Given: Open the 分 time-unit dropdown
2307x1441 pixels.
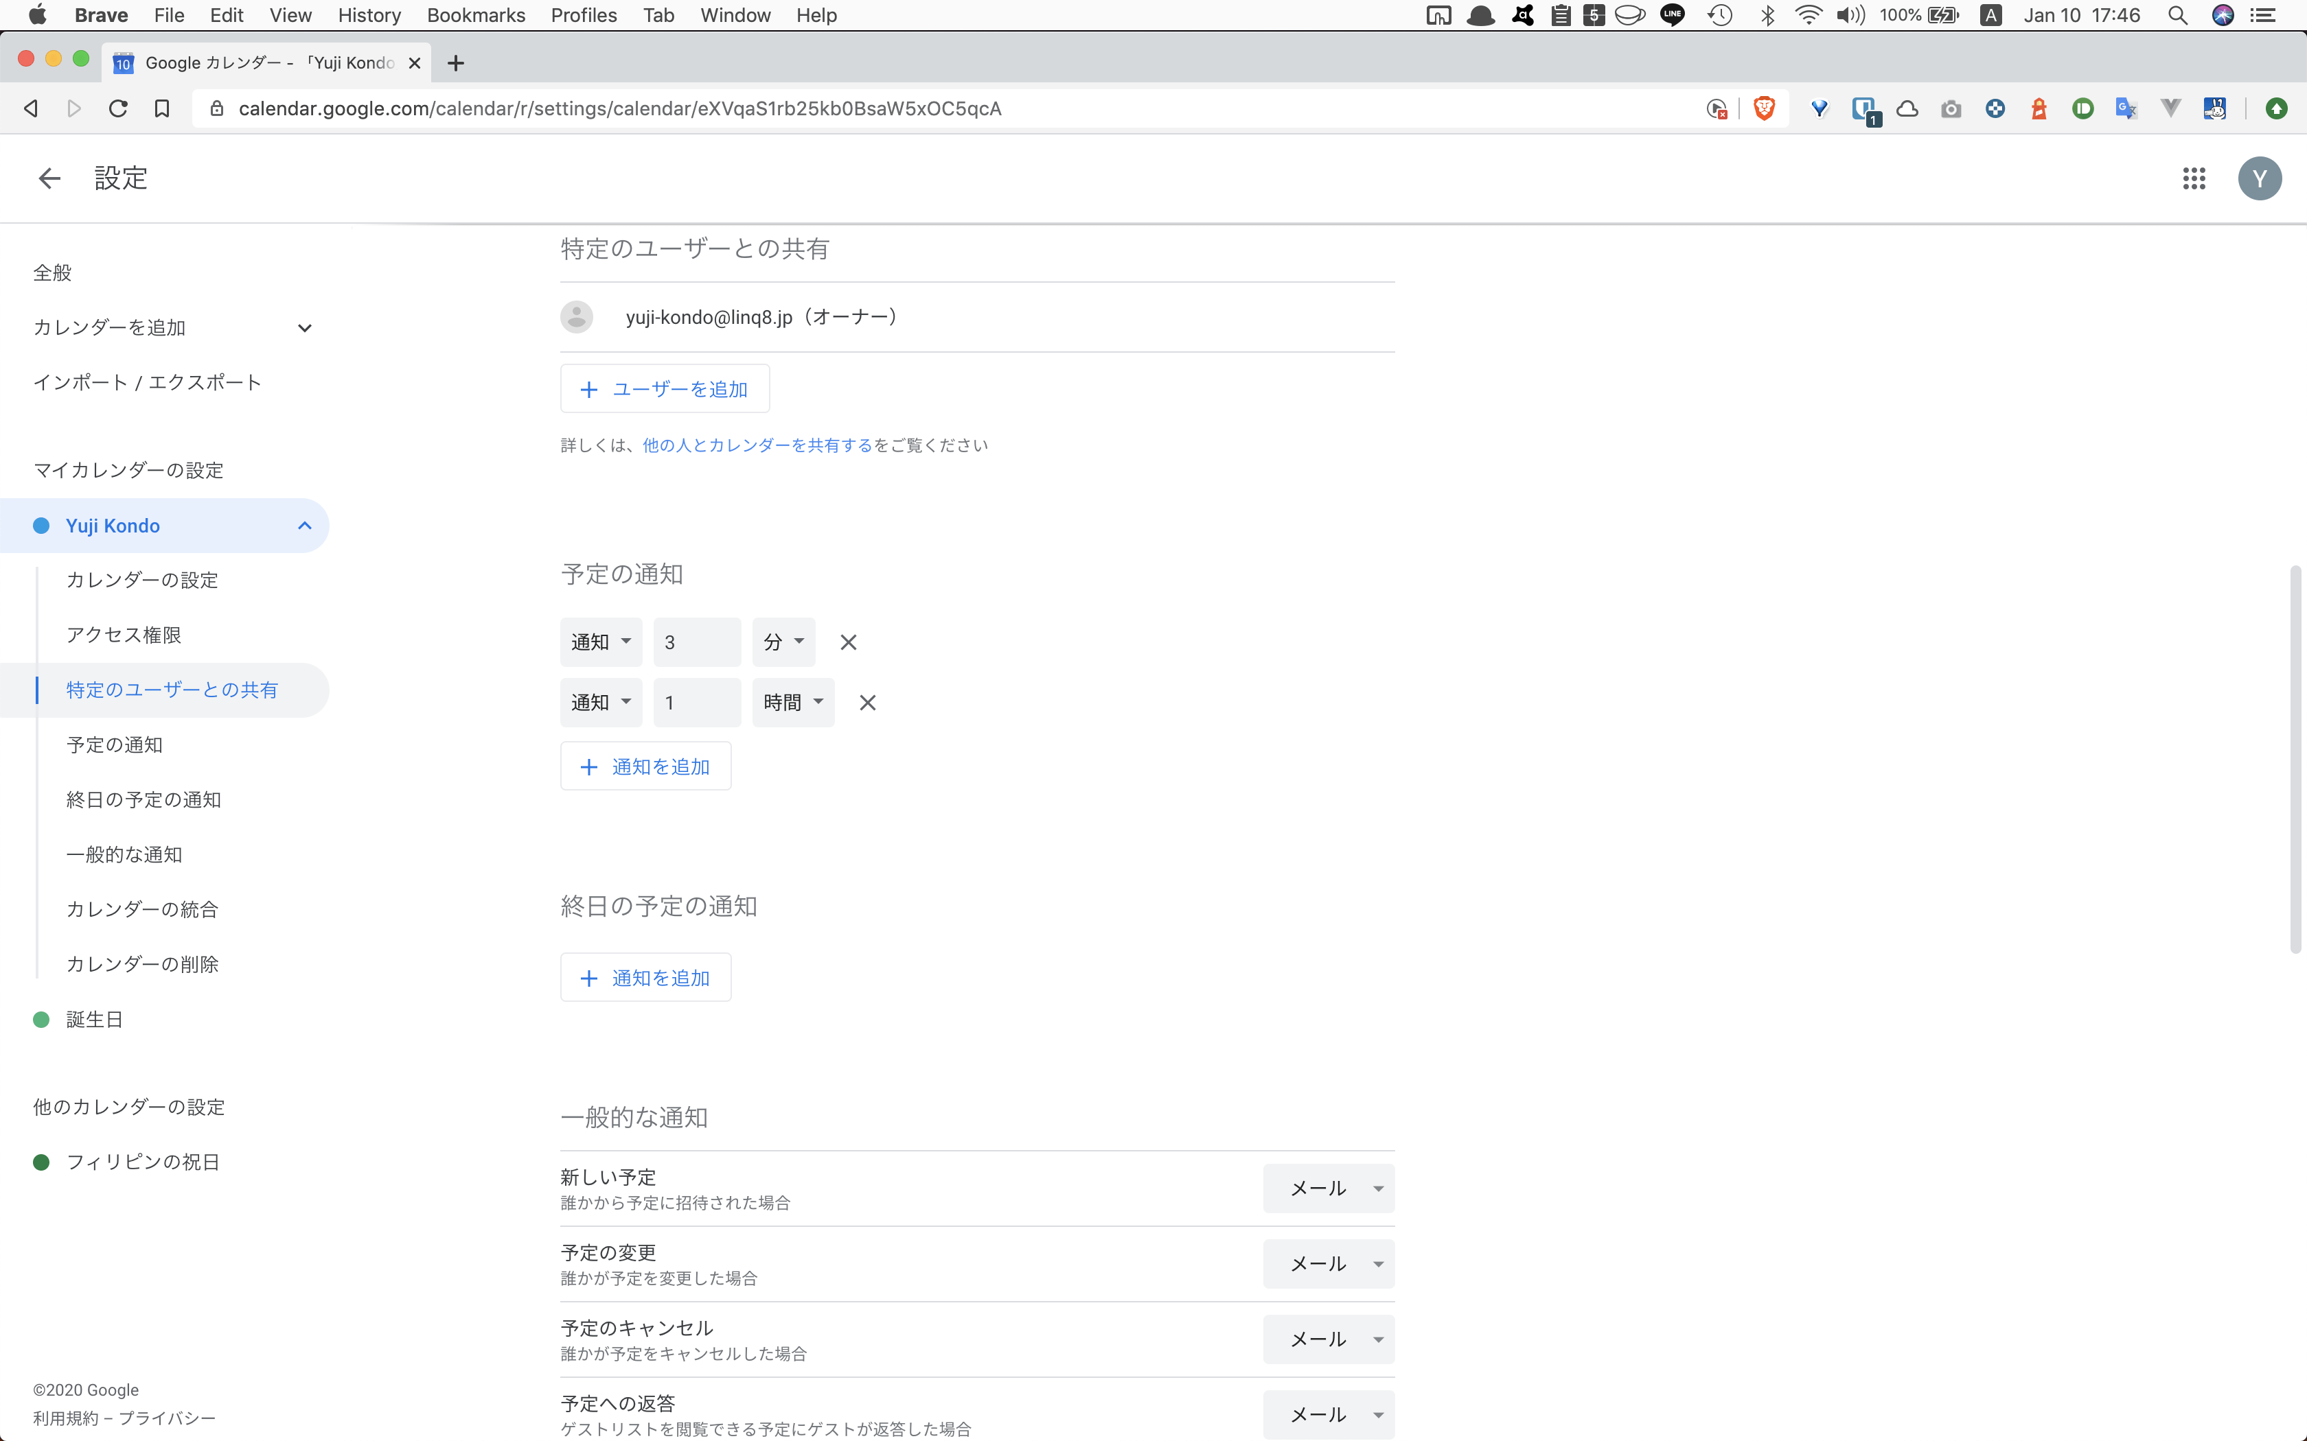Looking at the screenshot, I should pyautogui.click(x=783, y=642).
